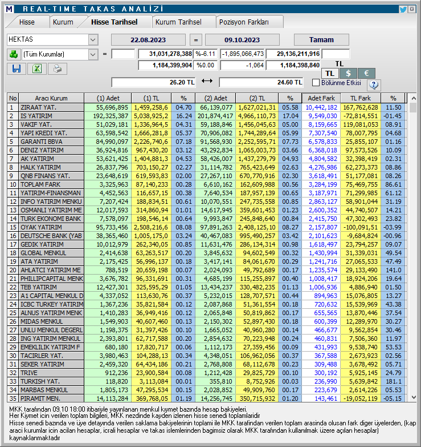Viewport: 421px width, 447px height.
Task: Select the TRIVE row
Action: pos(207,373)
